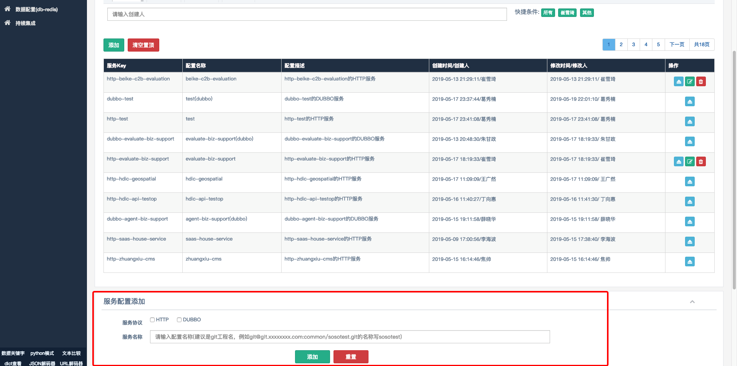
Task: Click home icon beside 持续集成
Action: 7,23
